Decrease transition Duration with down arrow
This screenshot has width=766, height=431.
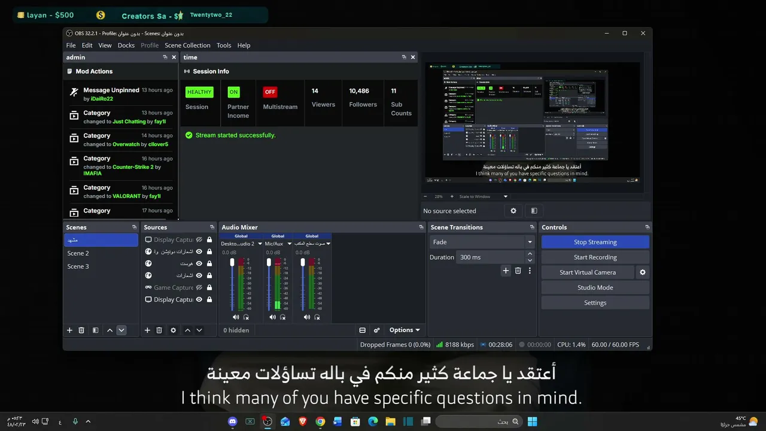[x=530, y=260]
